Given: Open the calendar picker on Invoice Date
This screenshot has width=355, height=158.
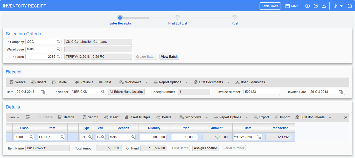Looking at the screenshot, I should (x=342, y=92).
